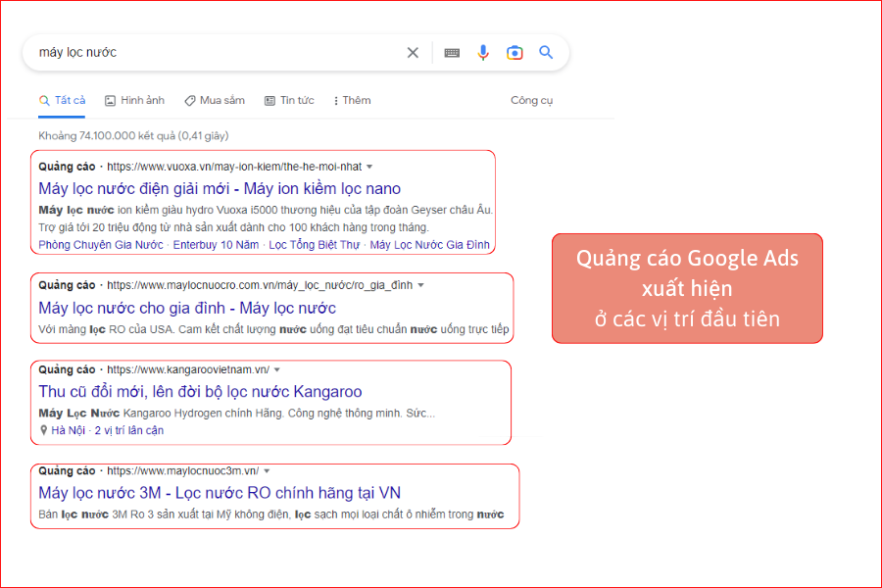Open 'Công cụ' search tools
This screenshot has height=588, width=882.
point(531,100)
